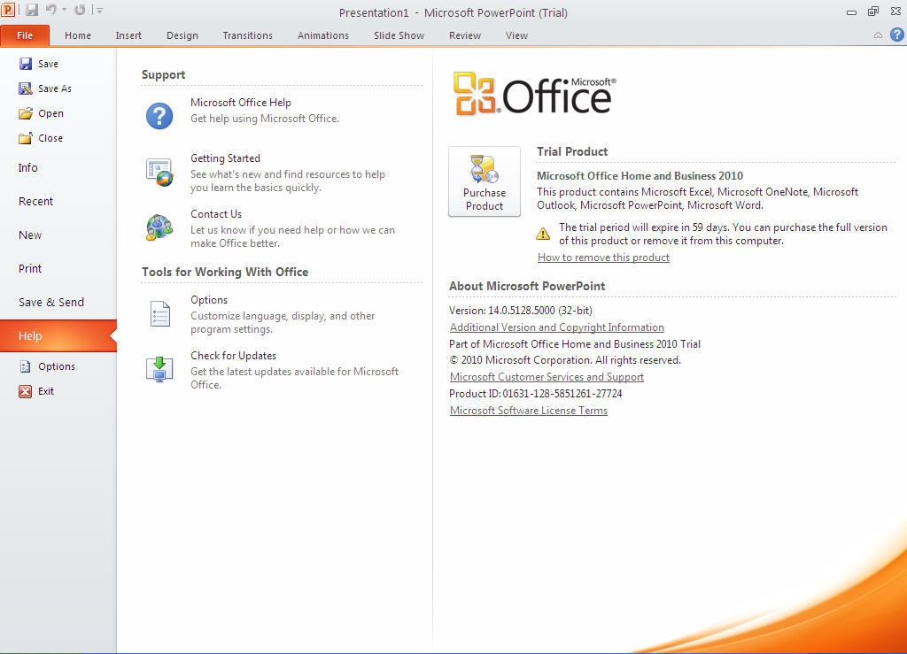Image resolution: width=907 pixels, height=654 pixels.
Task: Click the 'Trial Product' heading text
Action: pyautogui.click(x=572, y=151)
